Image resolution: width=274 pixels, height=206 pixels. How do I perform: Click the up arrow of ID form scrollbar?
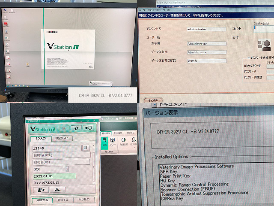(x=94, y=145)
